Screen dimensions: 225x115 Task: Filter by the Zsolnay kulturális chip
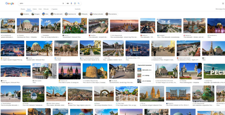[97, 14]
